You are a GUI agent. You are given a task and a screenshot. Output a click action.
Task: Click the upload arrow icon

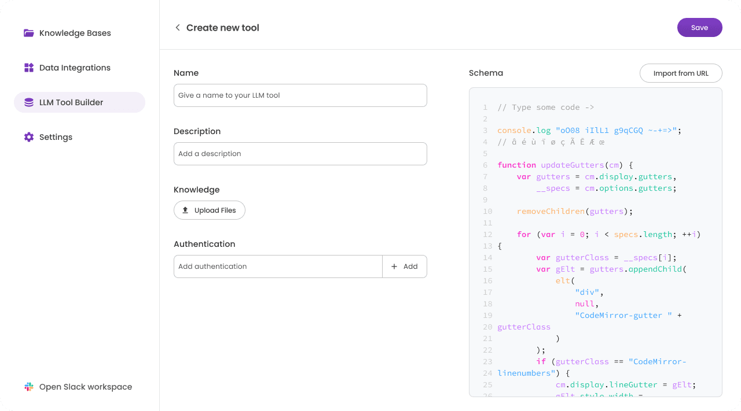[x=185, y=210]
